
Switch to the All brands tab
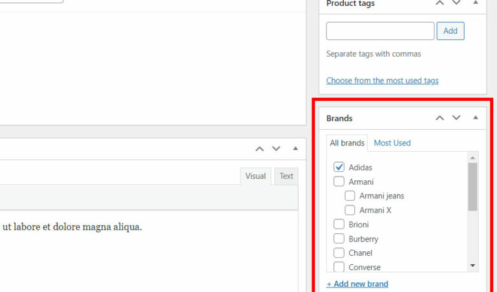pos(347,143)
